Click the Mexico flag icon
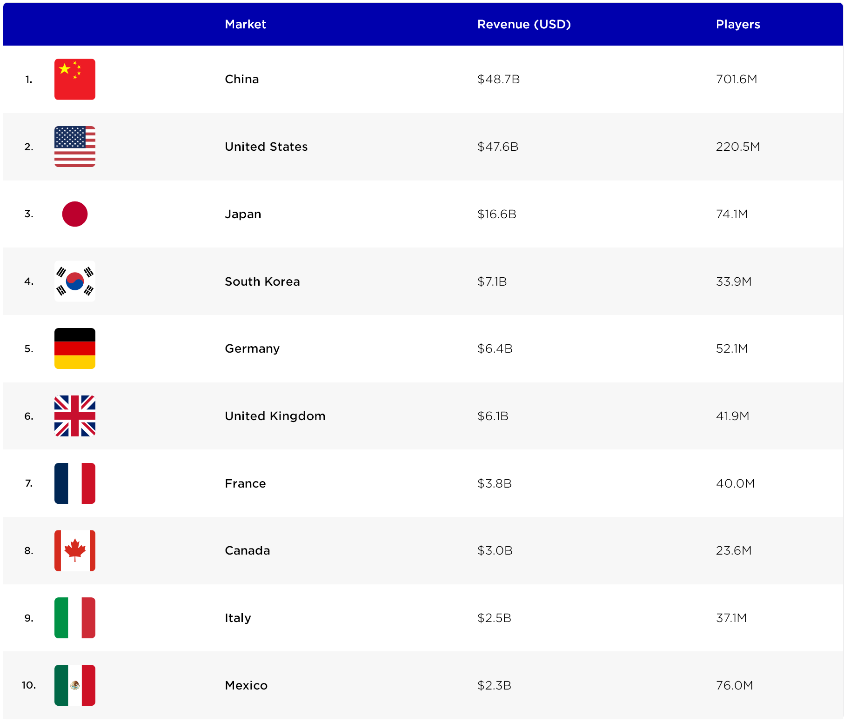Image resolution: width=844 pixels, height=723 pixels. point(75,685)
